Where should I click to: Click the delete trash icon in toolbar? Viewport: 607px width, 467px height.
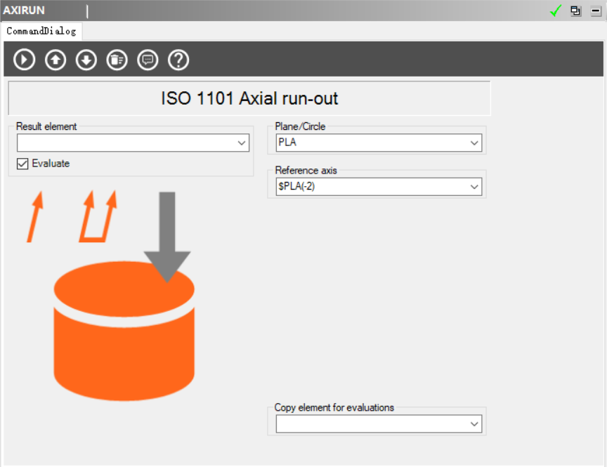[x=117, y=60]
